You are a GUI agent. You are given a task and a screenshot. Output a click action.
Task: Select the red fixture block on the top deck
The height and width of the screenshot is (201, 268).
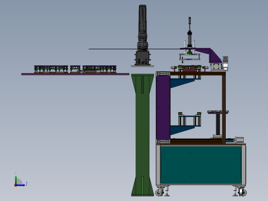(190, 69)
